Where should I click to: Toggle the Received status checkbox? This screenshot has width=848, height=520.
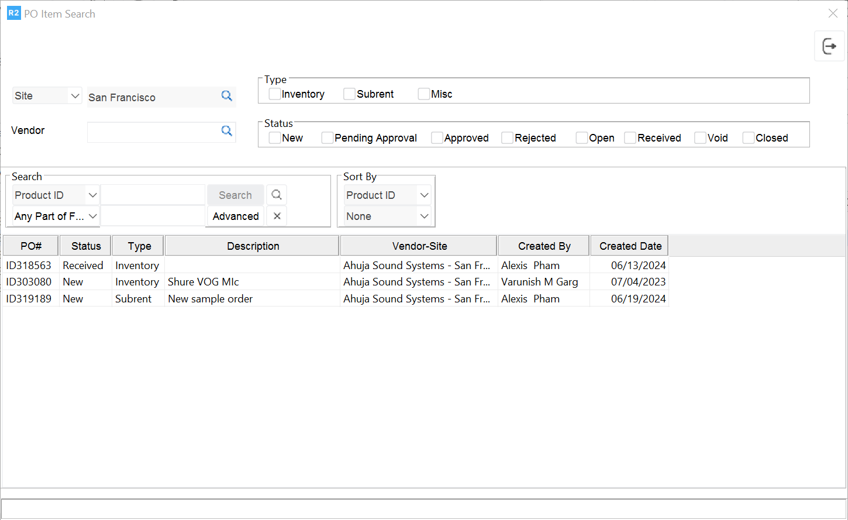pos(630,138)
